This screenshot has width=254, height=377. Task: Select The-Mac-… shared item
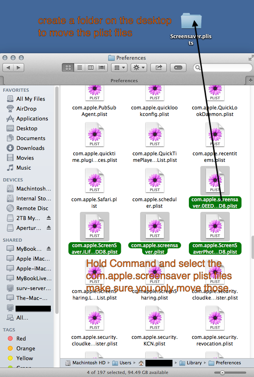[27, 298]
